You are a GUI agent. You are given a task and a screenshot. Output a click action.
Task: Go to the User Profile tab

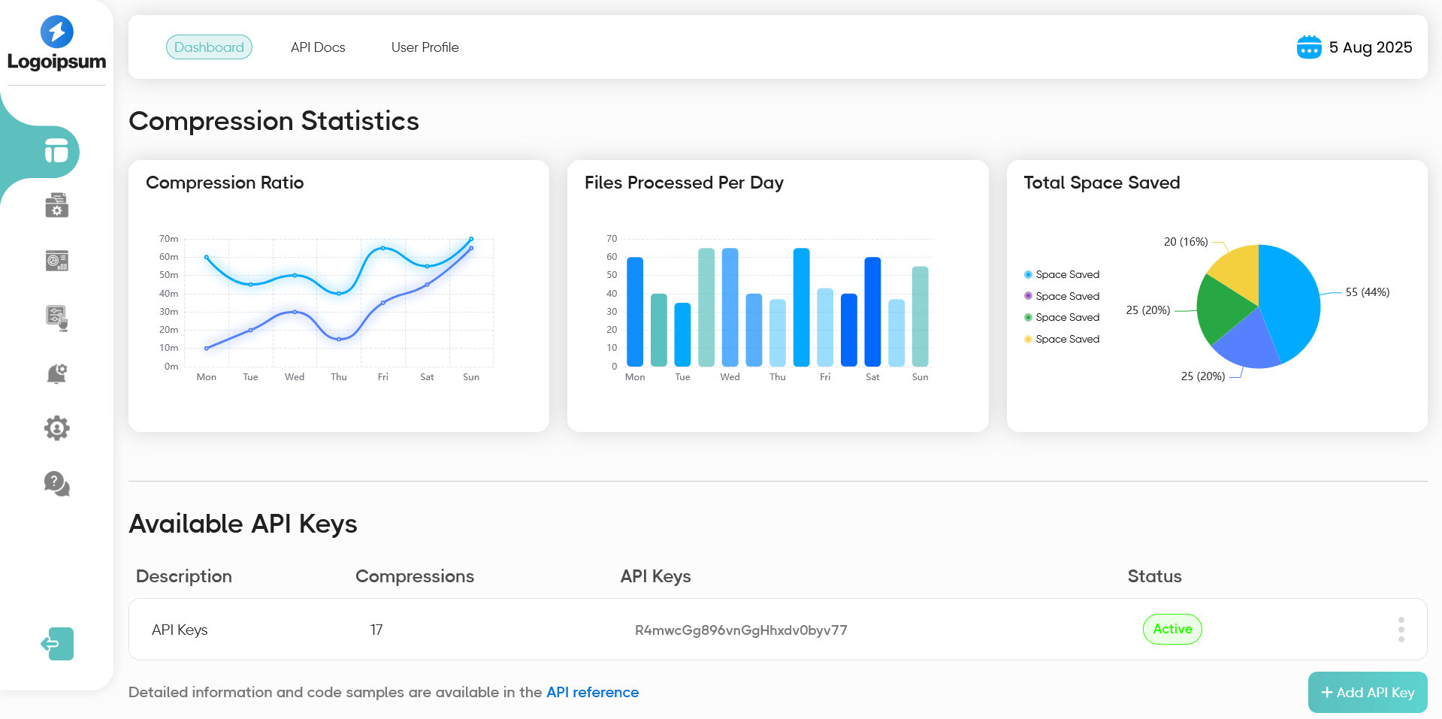point(425,47)
